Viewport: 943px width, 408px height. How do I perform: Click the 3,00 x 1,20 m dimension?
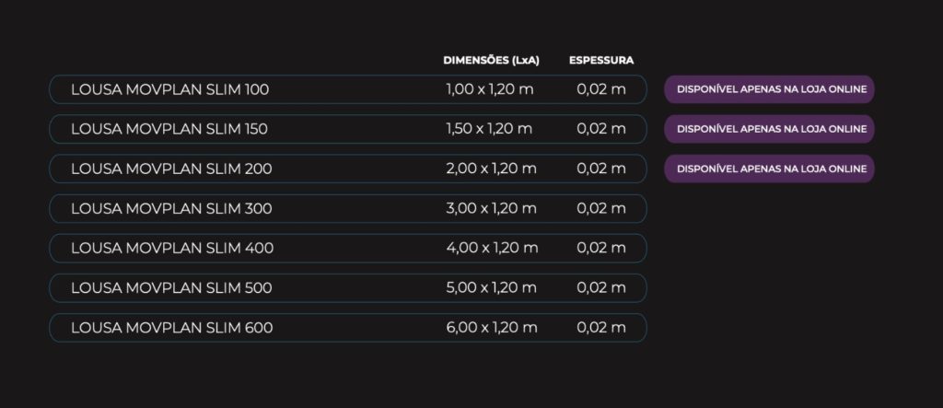tap(490, 208)
